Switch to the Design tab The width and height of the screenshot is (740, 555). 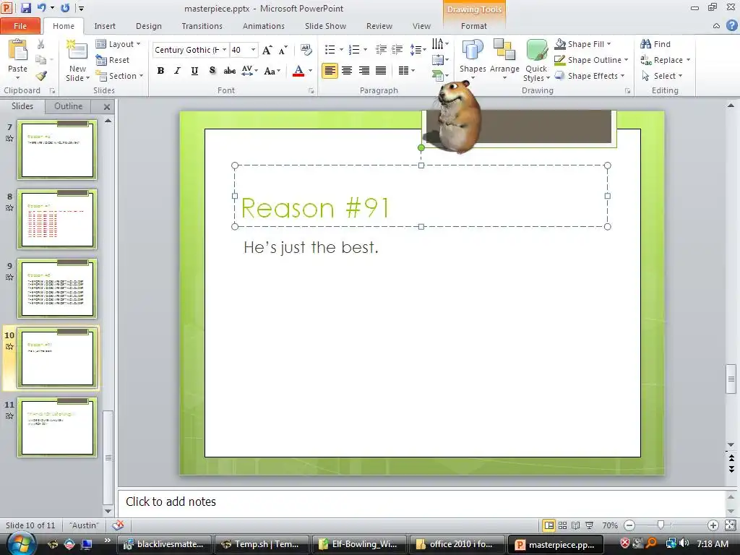(x=149, y=26)
